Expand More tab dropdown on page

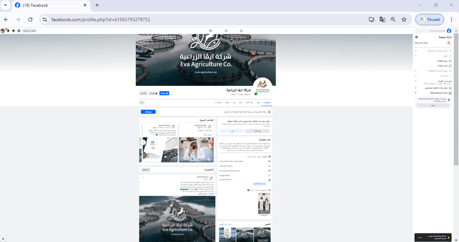[218, 102]
